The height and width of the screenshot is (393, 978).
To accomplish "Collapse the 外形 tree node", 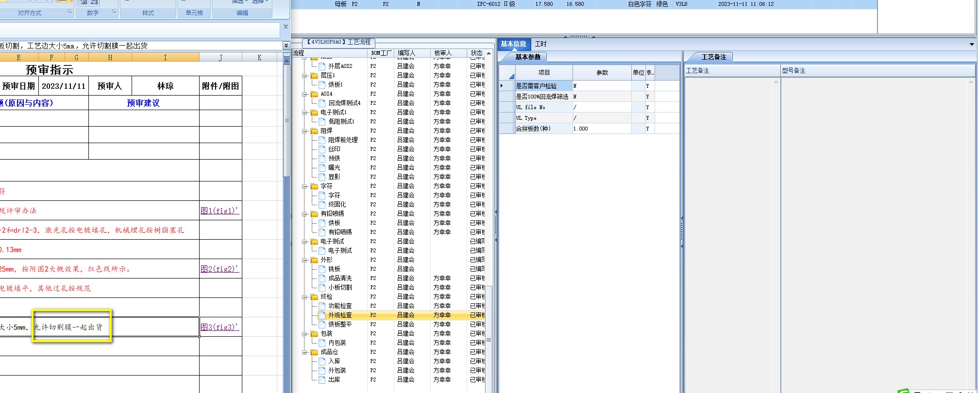I will pos(304,260).
